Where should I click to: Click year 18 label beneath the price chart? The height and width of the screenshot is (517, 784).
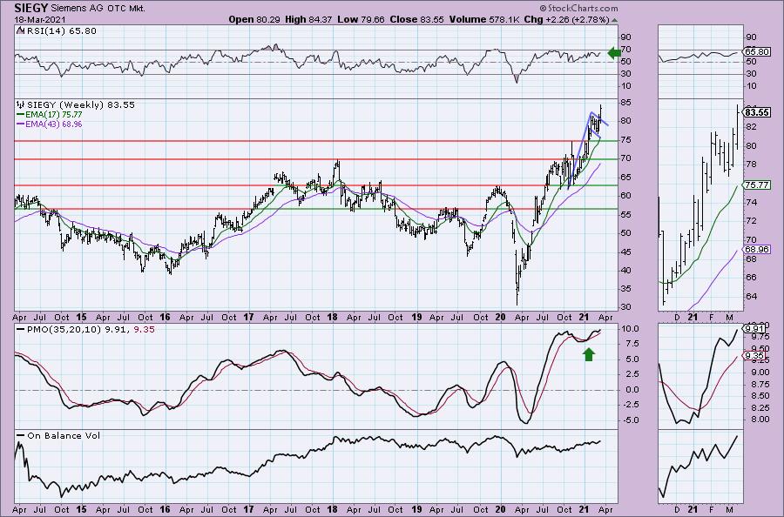332,317
